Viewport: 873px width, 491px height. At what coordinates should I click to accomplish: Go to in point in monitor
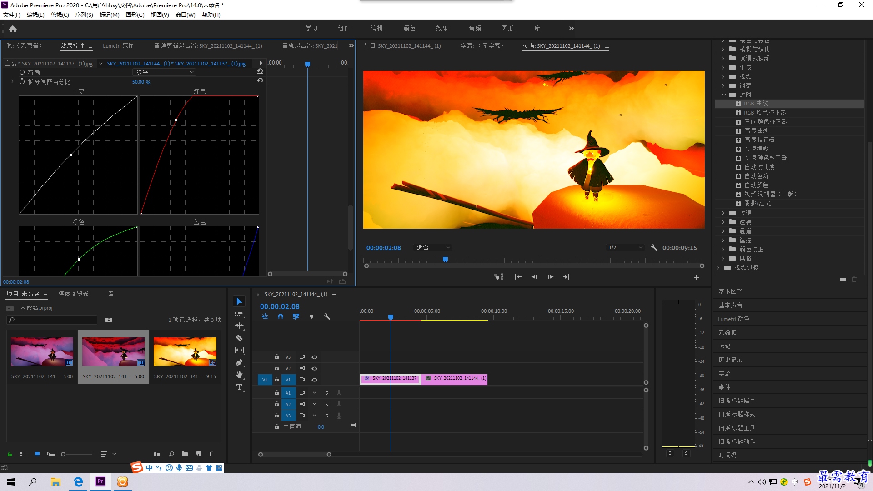pyautogui.click(x=518, y=276)
